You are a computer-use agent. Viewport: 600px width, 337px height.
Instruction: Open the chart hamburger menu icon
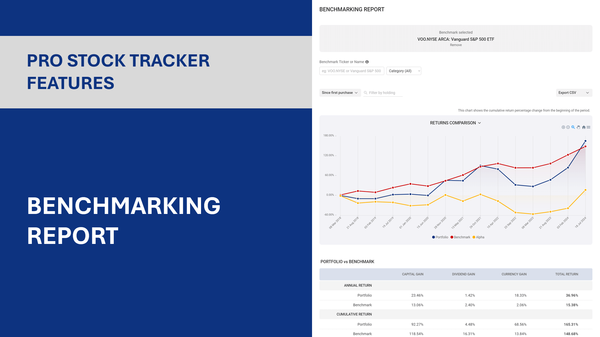click(588, 127)
